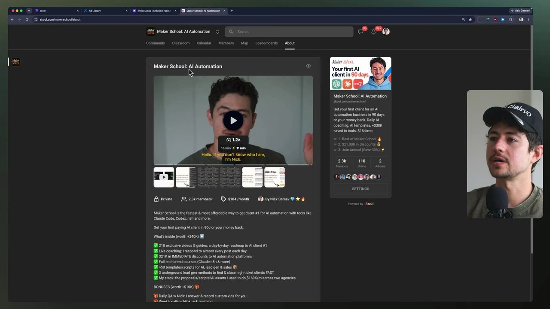Reload the page with refresh icon

(x=27, y=19)
